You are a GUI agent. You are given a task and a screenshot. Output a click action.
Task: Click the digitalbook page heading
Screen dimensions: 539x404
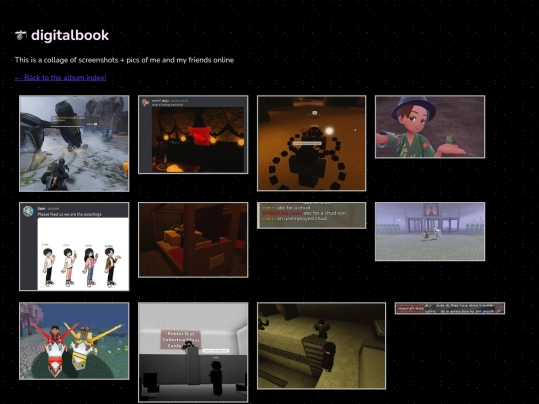70,35
